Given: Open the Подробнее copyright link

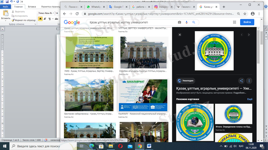Looking at the screenshot, I should [x=240, y=93].
